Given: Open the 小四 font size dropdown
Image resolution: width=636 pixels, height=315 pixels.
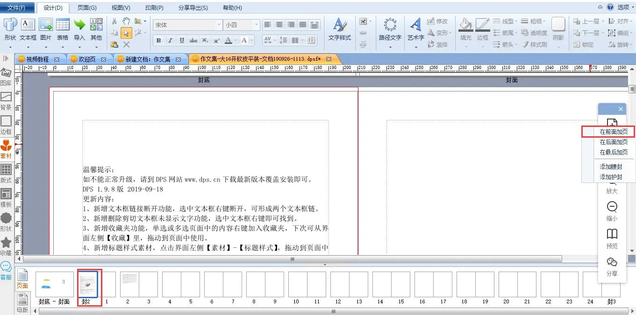Looking at the screenshot, I should (x=256, y=25).
